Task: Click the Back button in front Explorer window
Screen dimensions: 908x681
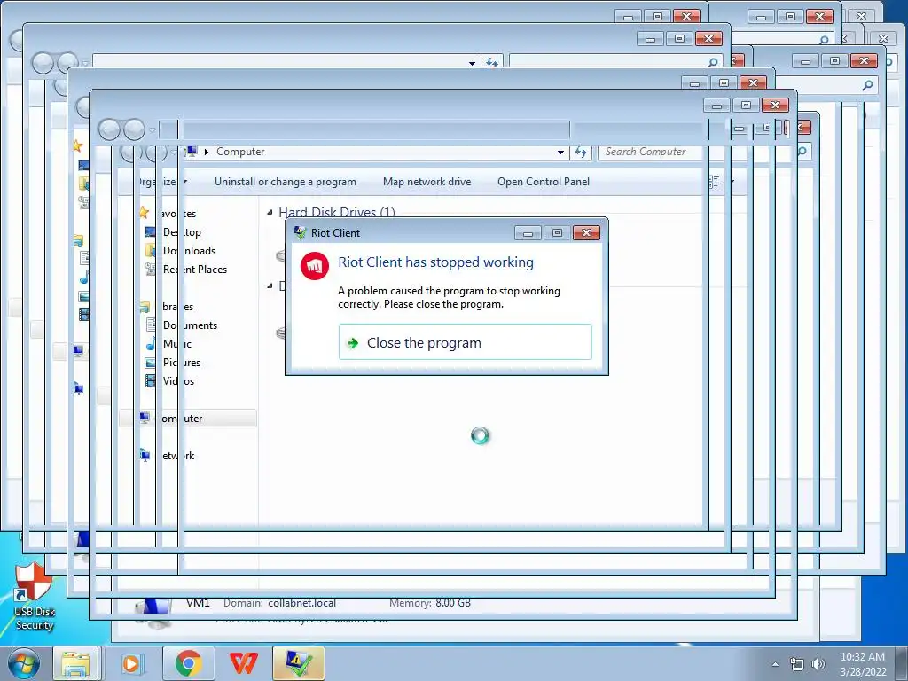Action: click(109, 129)
